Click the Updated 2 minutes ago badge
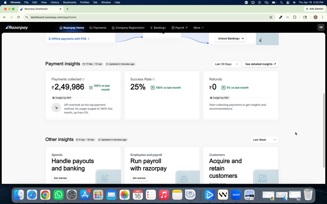 coord(120,64)
